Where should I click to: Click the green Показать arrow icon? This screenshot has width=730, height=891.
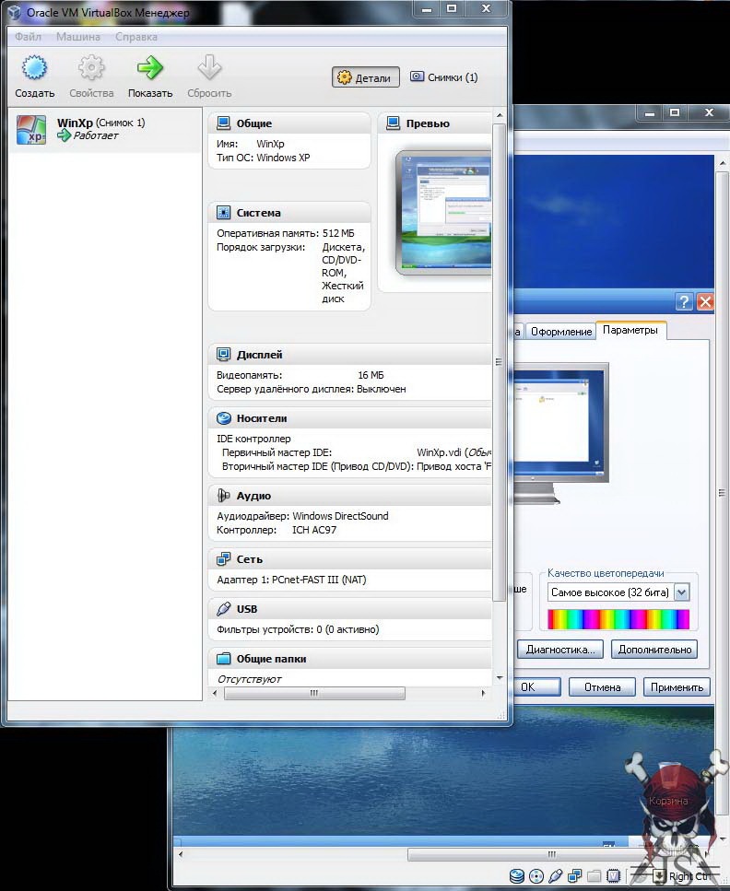(150, 67)
